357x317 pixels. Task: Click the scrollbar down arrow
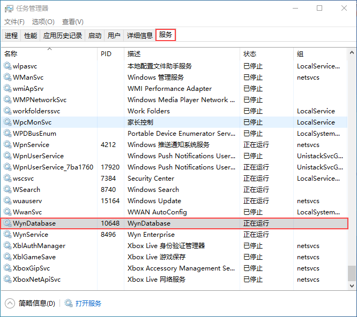tap(352, 285)
